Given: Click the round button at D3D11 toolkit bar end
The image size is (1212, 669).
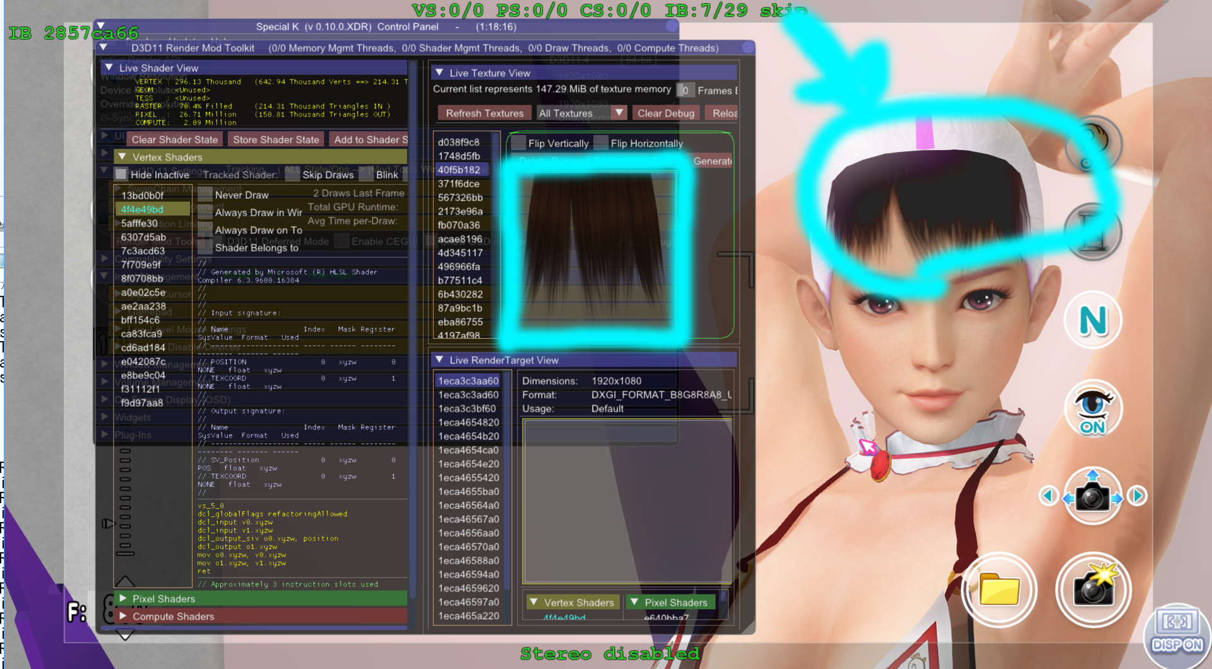Looking at the screenshot, I should pyautogui.click(x=748, y=47).
